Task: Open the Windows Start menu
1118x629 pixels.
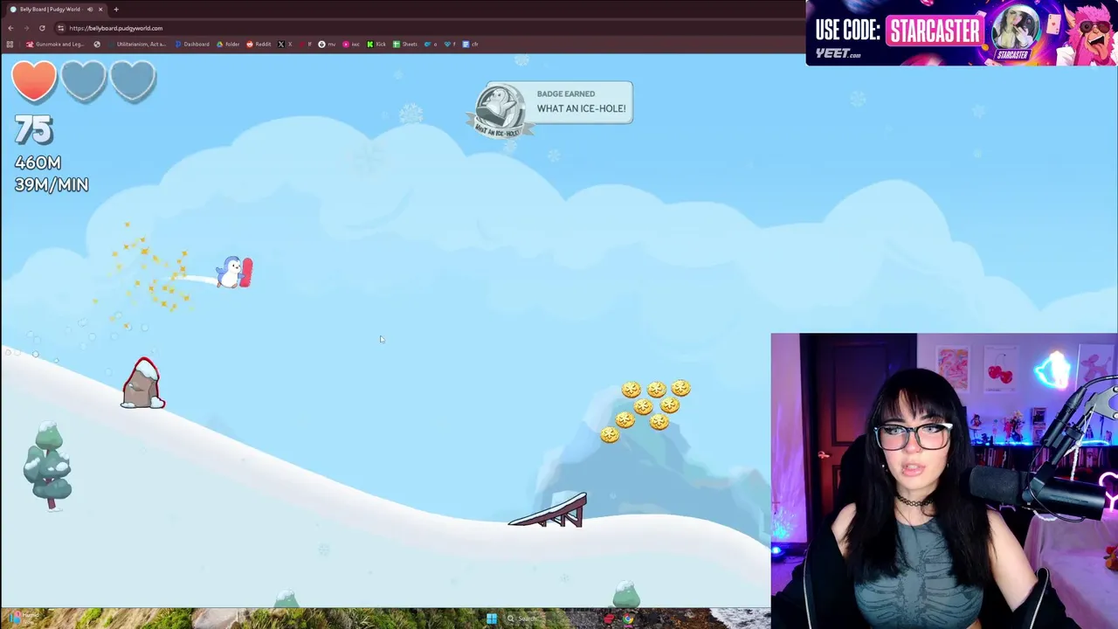Action: click(491, 619)
